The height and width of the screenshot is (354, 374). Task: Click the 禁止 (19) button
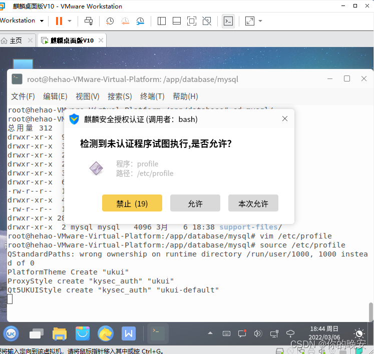tap(132, 203)
